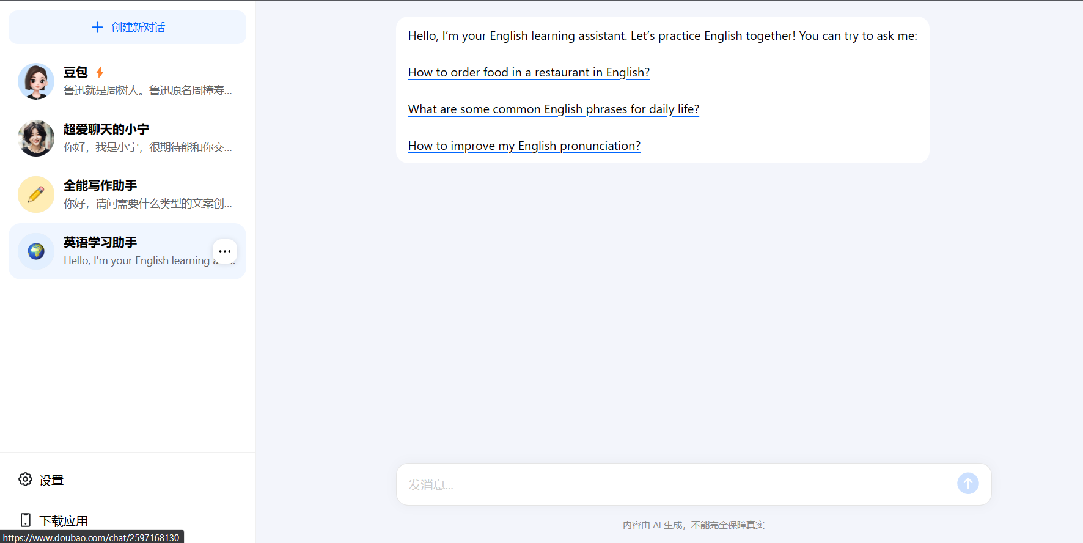The image size is (1083, 543).
Task: Click the 豆包 avatar icon
Action: (36, 81)
